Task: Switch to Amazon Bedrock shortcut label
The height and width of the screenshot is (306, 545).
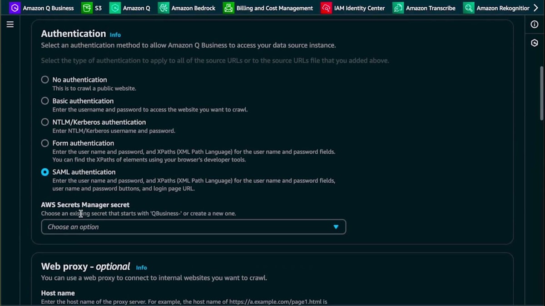Action: (193, 8)
